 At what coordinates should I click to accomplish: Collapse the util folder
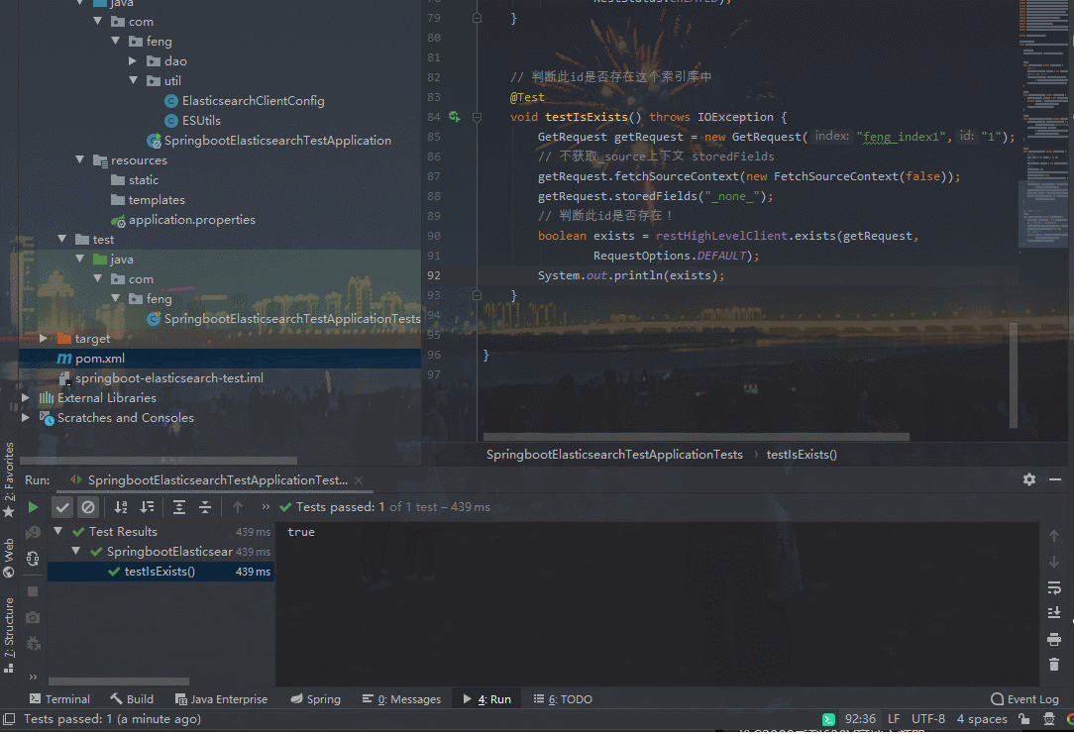pos(133,81)
